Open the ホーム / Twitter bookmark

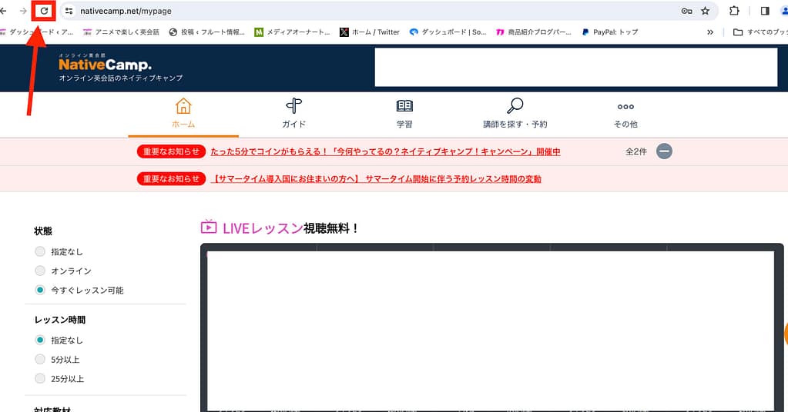370,32
